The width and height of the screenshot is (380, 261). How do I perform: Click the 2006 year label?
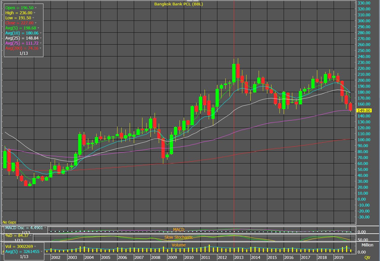point(122,257)
